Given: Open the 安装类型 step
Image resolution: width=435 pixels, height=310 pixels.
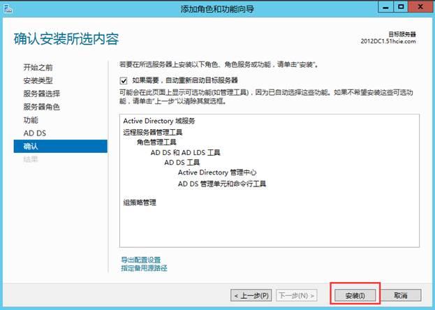Looking at the screenshot, I should 38,80.
